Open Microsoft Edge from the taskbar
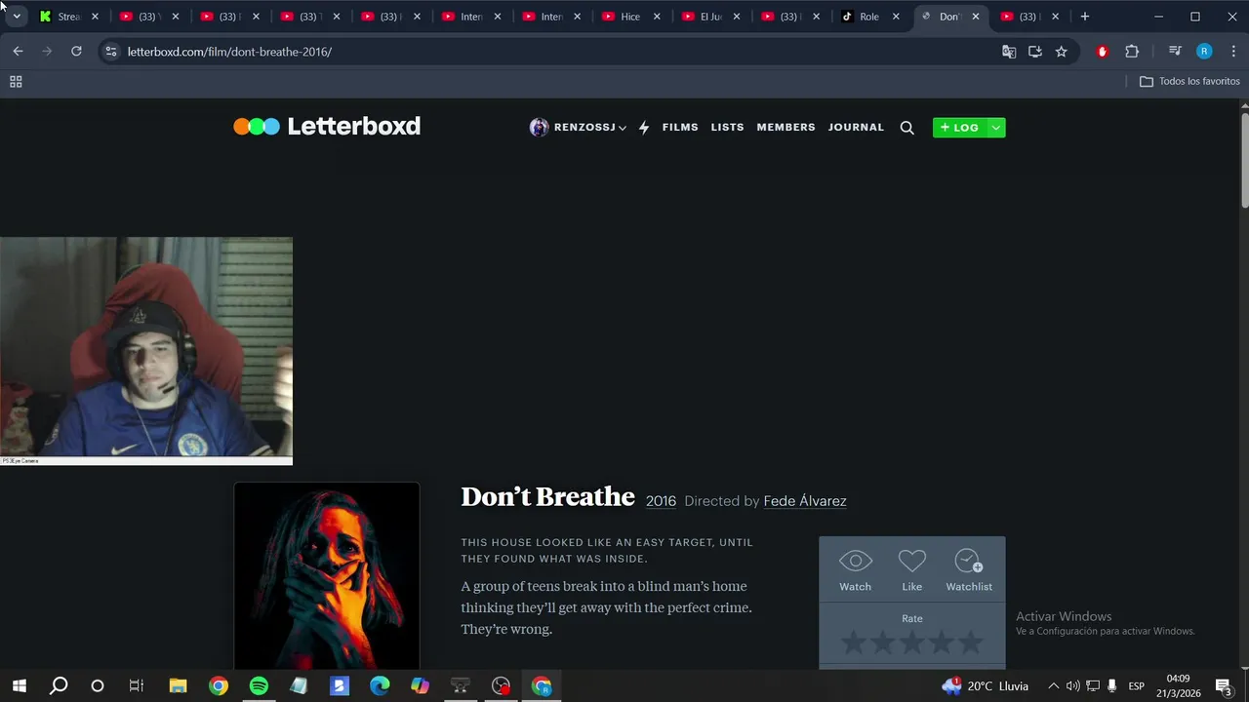The image size is (1249, 702). 380,686
